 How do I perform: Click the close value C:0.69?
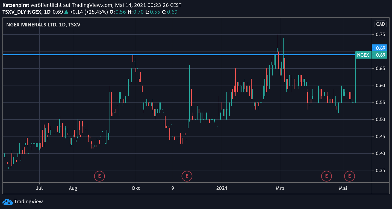169,12
